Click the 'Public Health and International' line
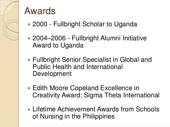170x127 pixels. [78, 67]
